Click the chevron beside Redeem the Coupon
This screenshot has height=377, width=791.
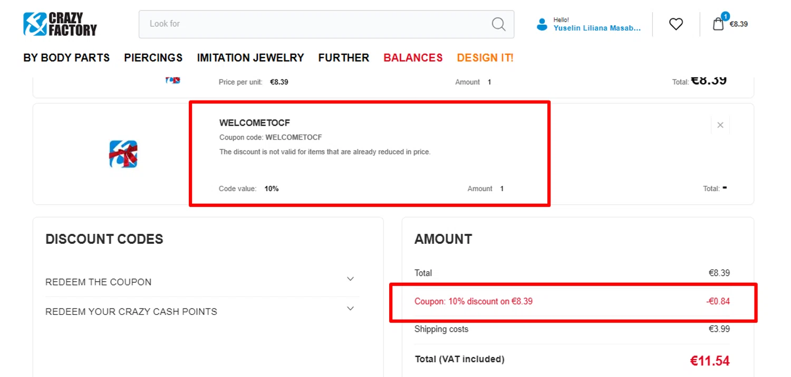(350, 279)
